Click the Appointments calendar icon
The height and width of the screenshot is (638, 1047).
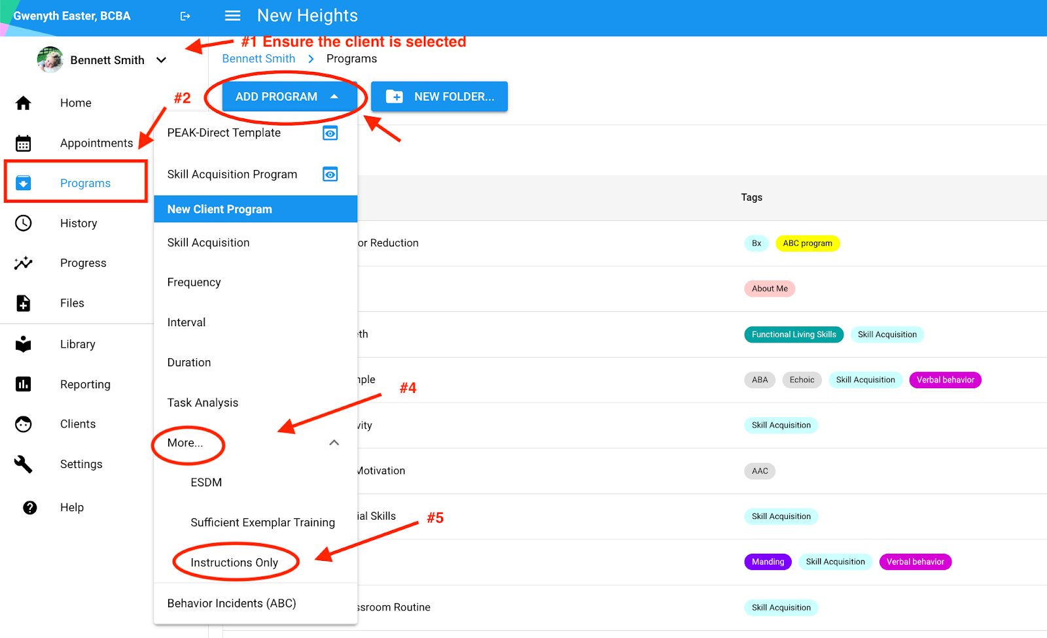pyautogui.click(x=24, y=143)
